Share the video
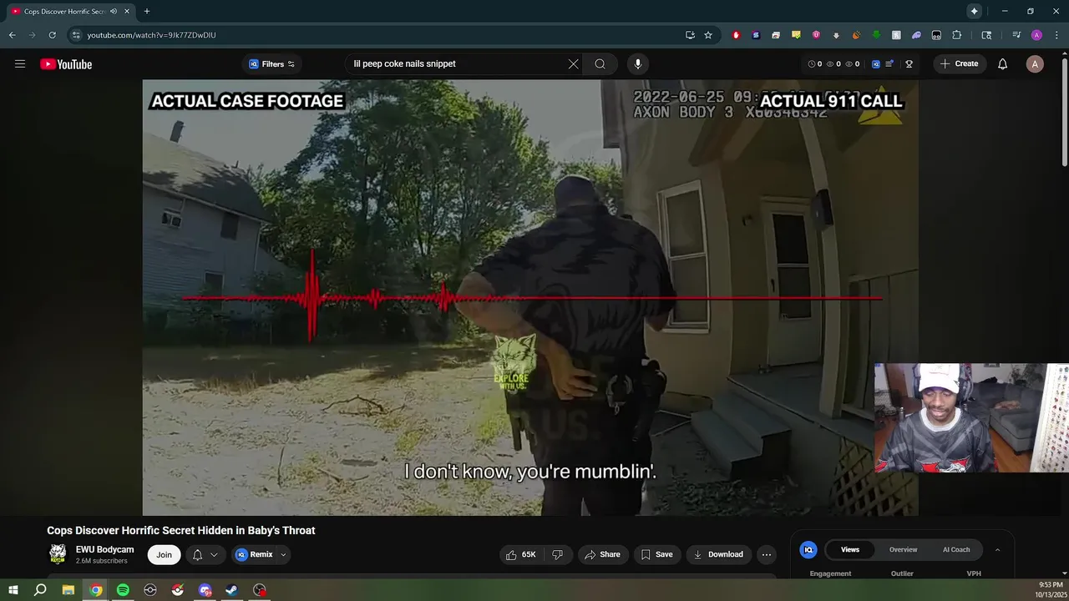1069x601 pixels. [x=602, y=554]
